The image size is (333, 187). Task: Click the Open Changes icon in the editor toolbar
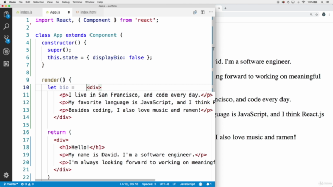(195, 12)
